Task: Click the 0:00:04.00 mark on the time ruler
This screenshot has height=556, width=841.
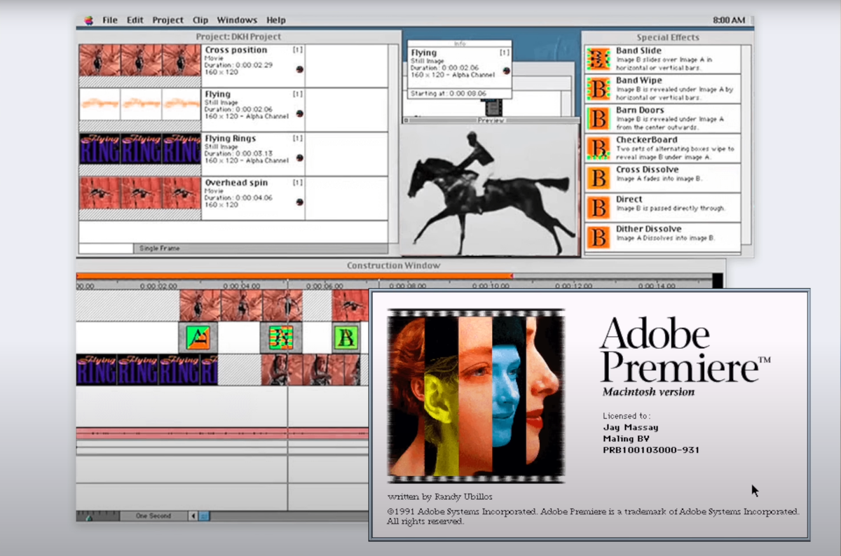Action: [x=241, y=286]
